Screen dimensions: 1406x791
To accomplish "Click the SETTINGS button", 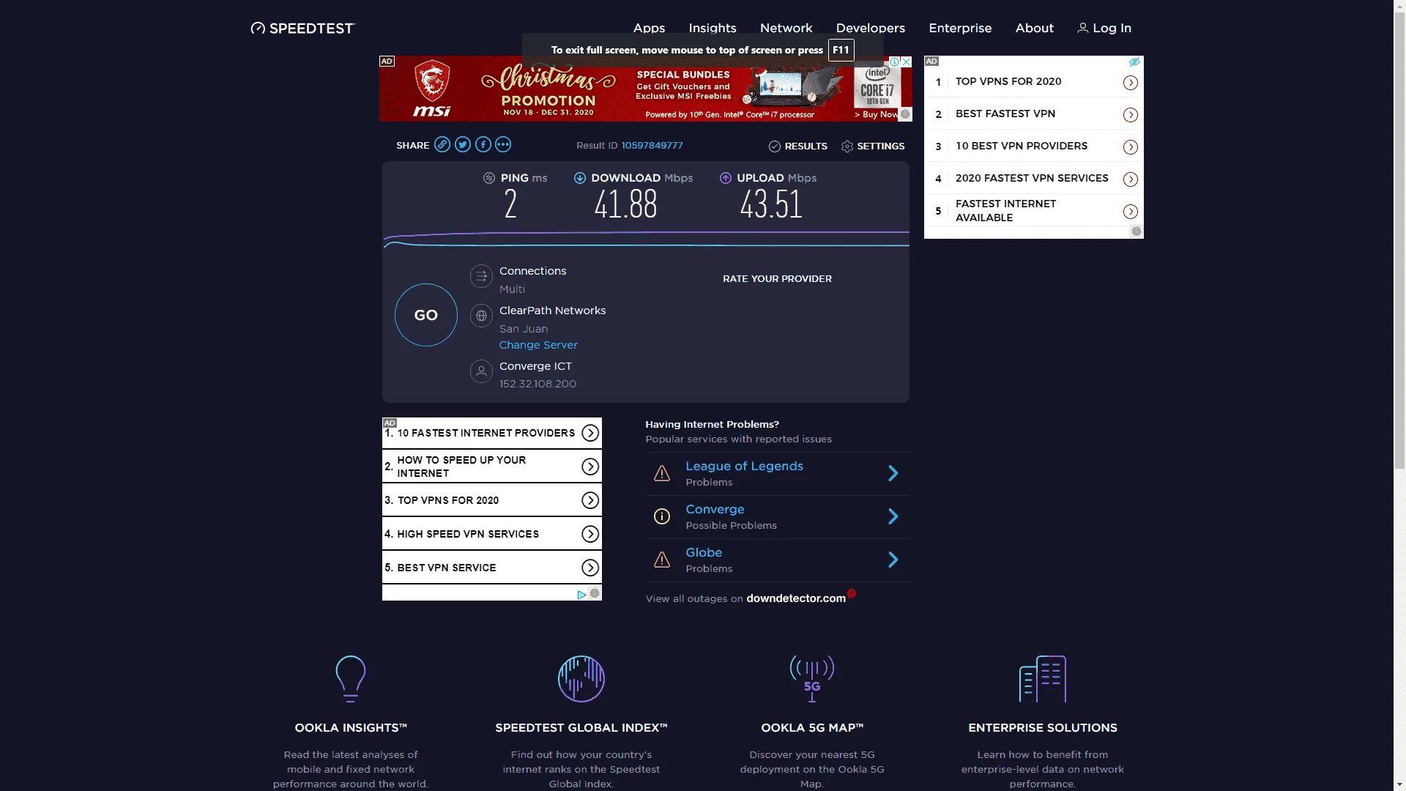I will tap(873, 146).
